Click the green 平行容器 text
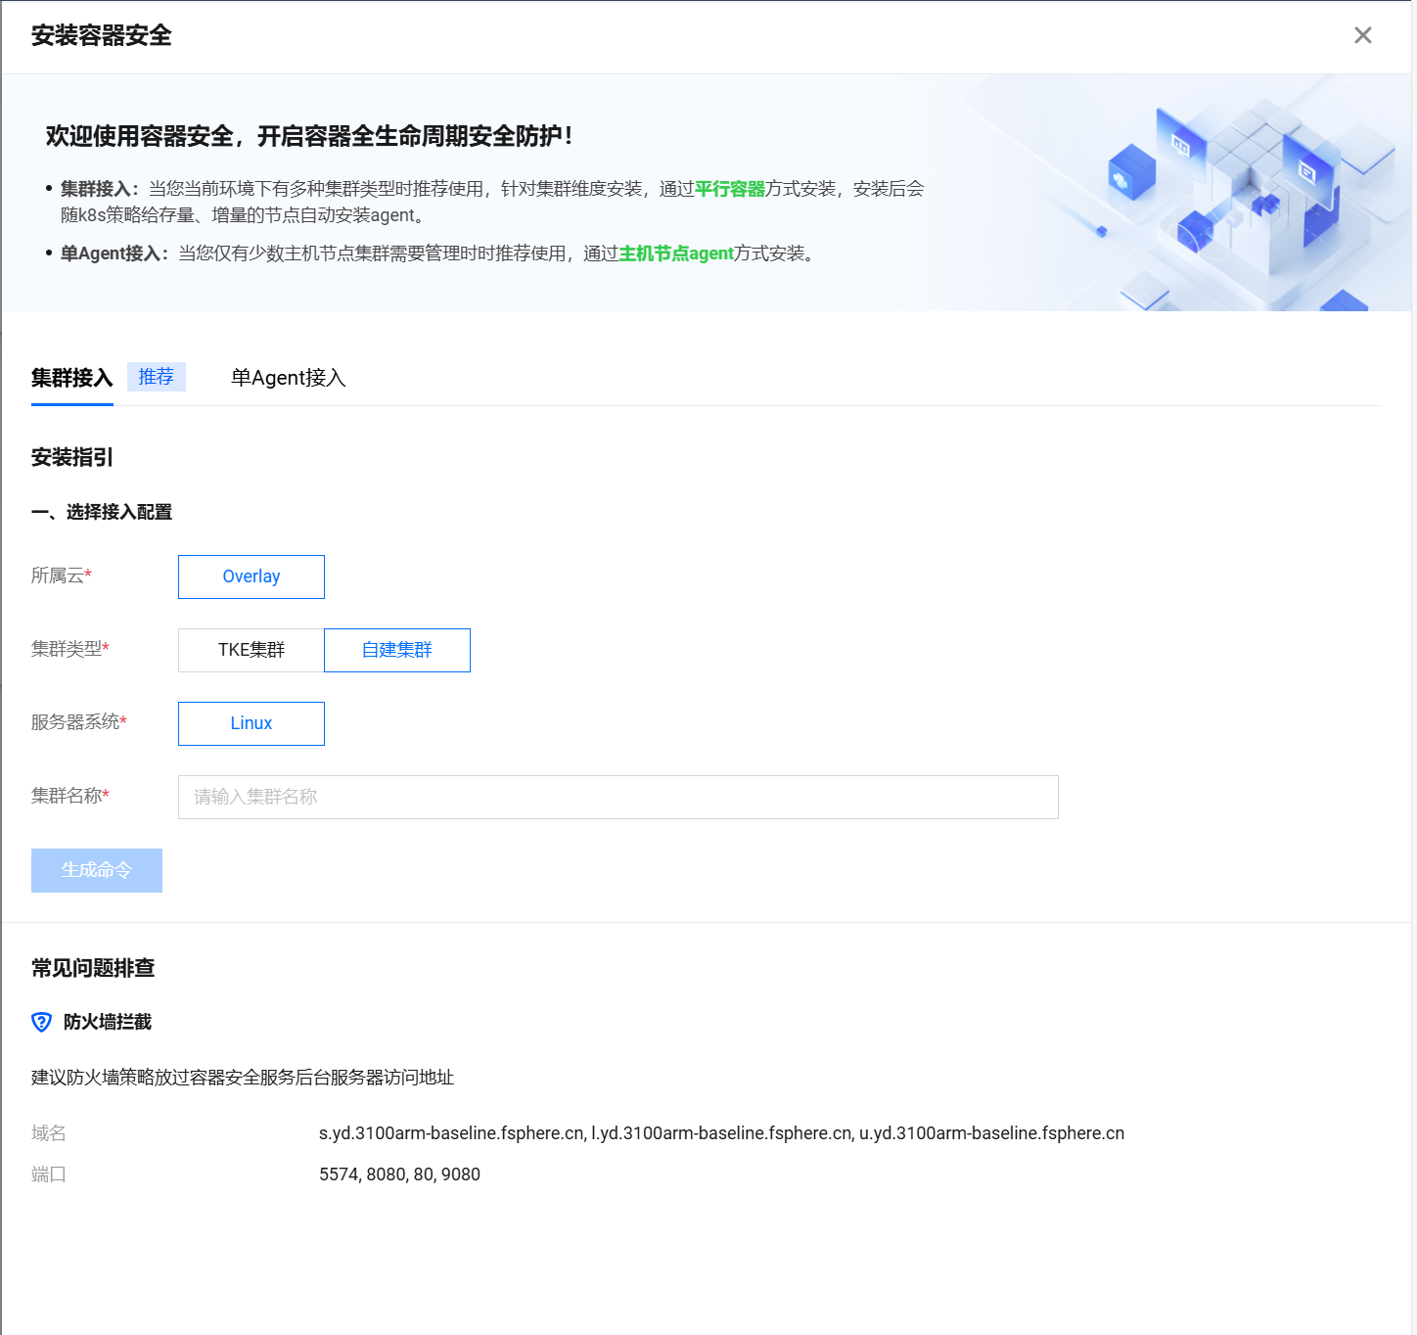 pyautogui.click(x=730, y=189)
